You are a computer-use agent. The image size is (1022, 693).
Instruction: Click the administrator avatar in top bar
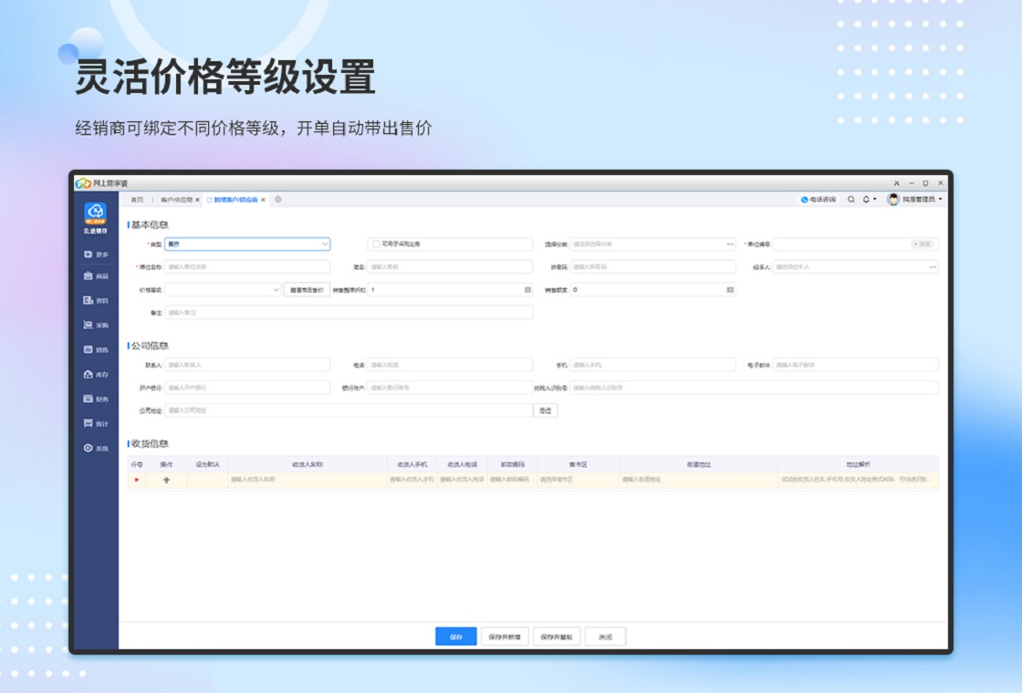pyautogui.click(x=893, y=200)
